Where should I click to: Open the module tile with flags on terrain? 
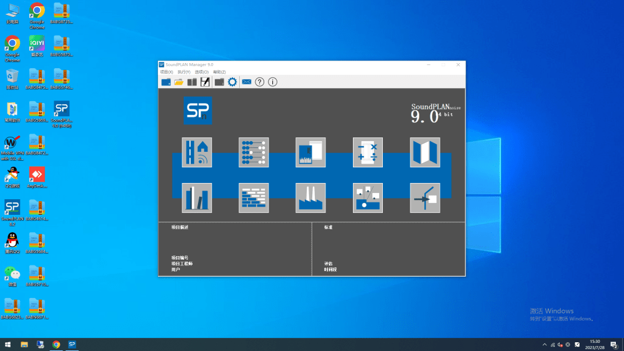(367, 198)
